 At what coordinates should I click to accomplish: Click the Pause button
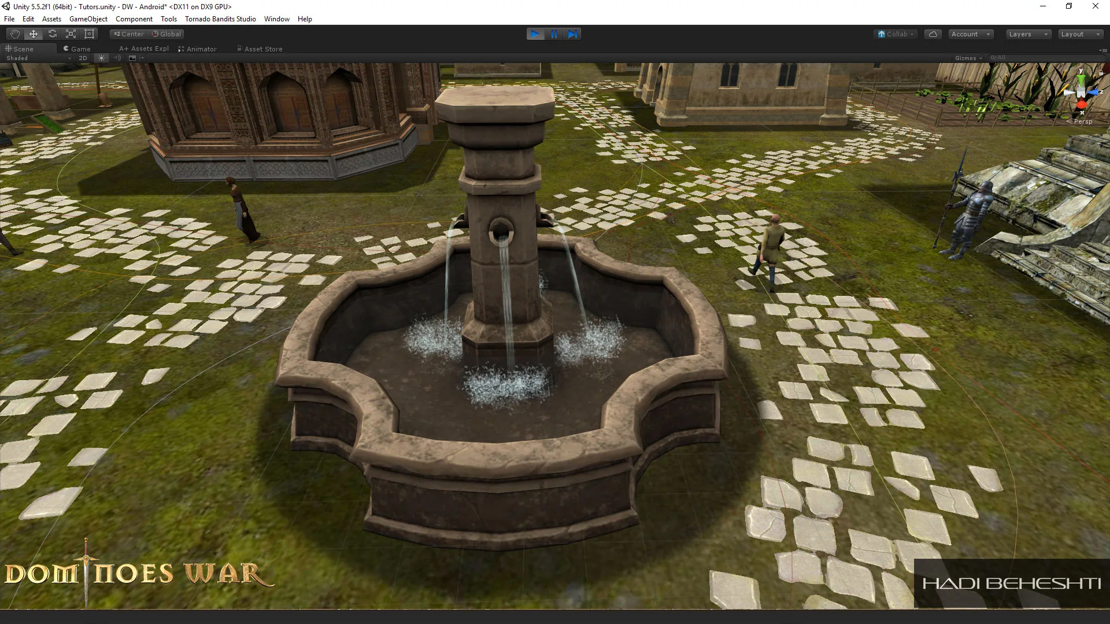[554, 34]
